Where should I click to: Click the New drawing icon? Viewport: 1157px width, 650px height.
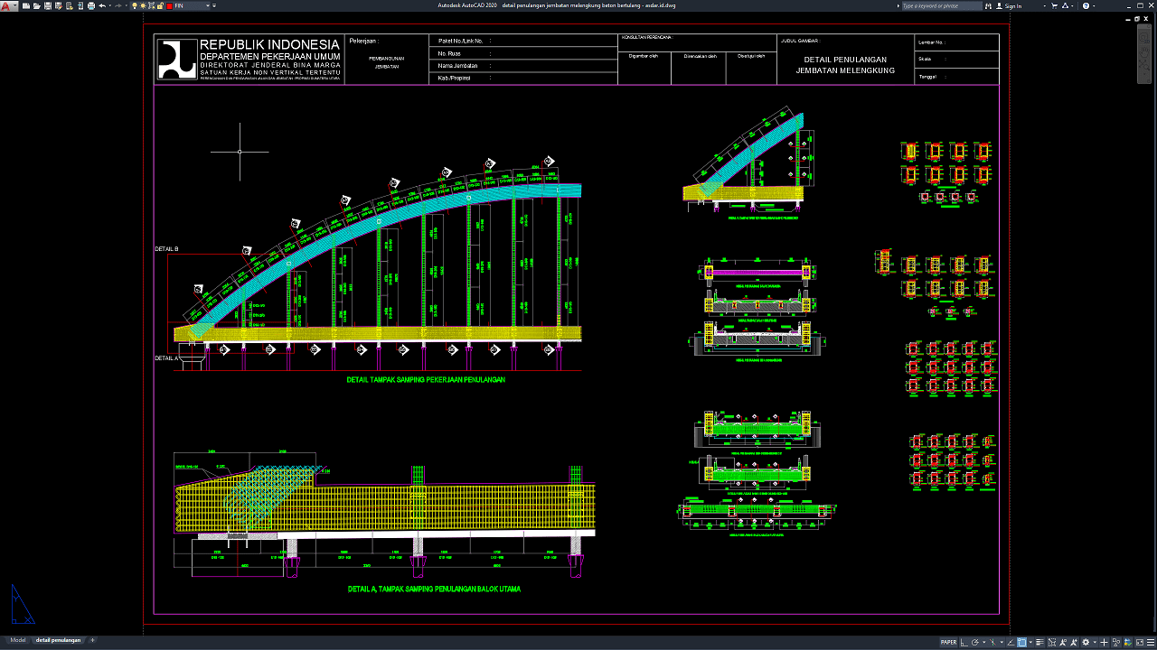(x=25, y=5)
